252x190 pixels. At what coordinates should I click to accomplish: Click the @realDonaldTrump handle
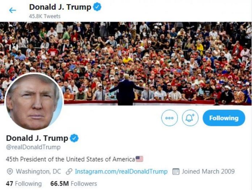33,147
